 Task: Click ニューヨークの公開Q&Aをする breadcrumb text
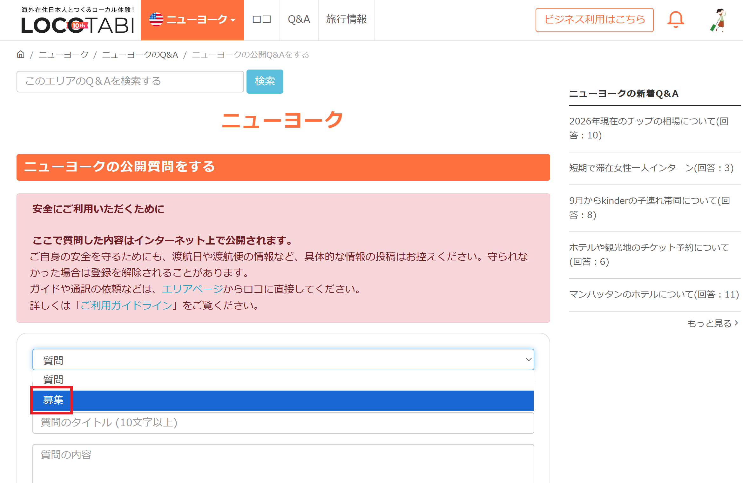pos(251,55)
